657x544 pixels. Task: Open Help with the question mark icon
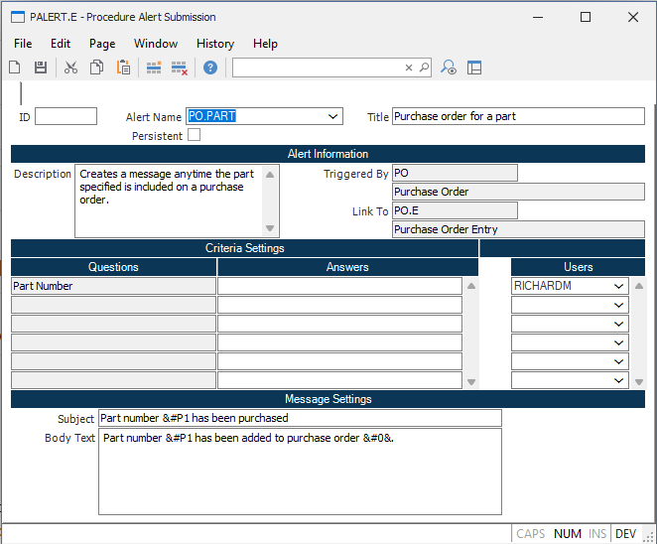[x=210, y=68]
